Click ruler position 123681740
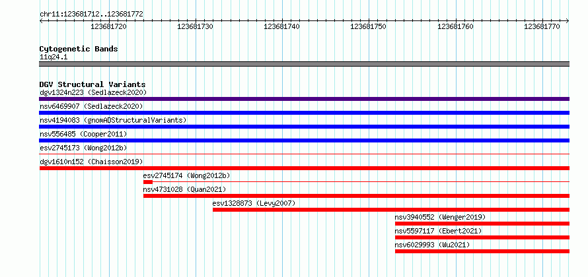 [282, 26]
